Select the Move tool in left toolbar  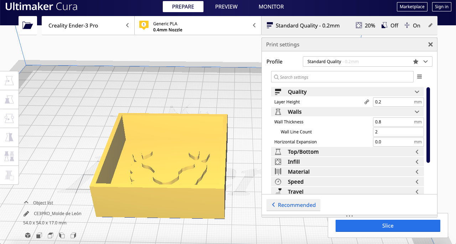click(9, 81)
